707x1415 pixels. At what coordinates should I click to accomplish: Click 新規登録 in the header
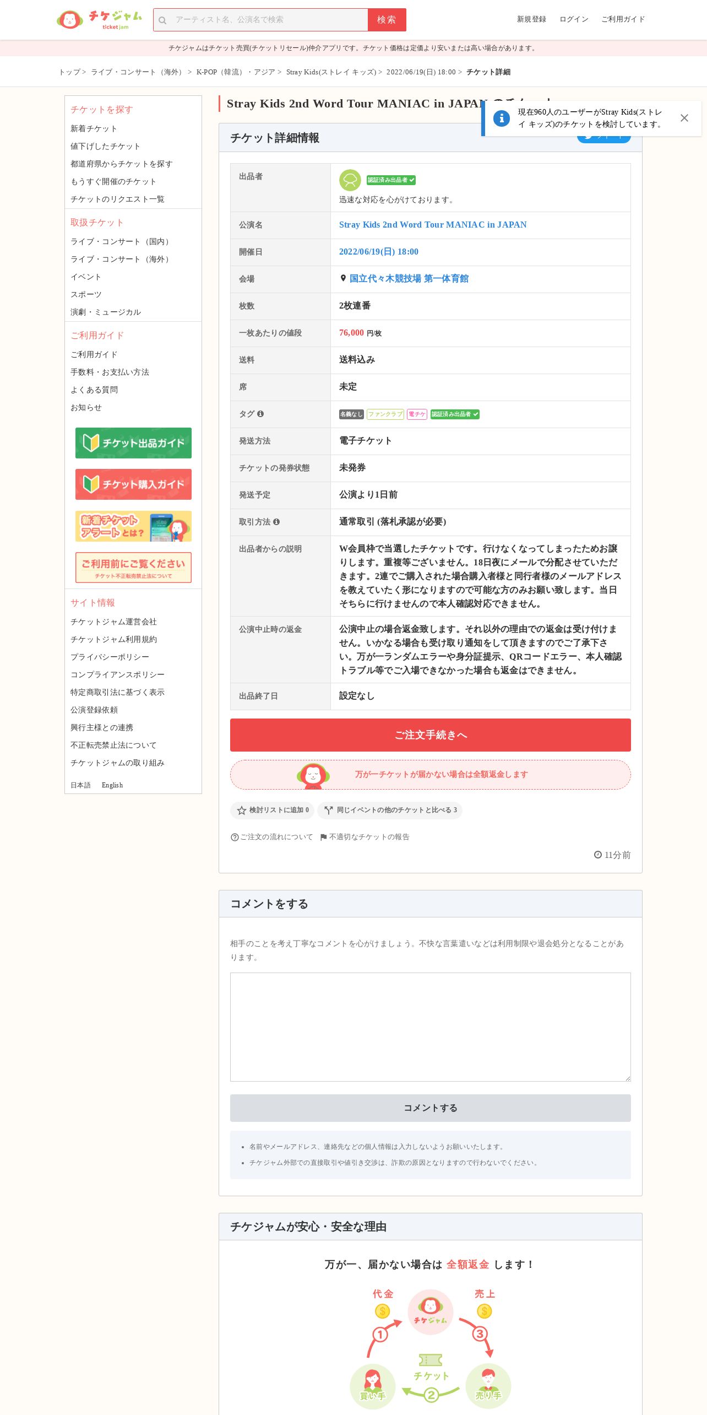click(531, 19)
